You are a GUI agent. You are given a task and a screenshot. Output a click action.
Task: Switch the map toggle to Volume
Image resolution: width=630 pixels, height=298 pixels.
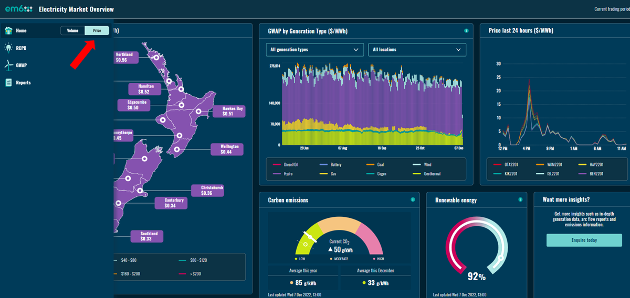72,31
